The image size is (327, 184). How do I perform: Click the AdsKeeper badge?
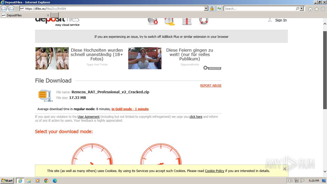[x=212, y=68]
